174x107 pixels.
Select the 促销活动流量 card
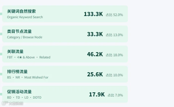(65, 94)
